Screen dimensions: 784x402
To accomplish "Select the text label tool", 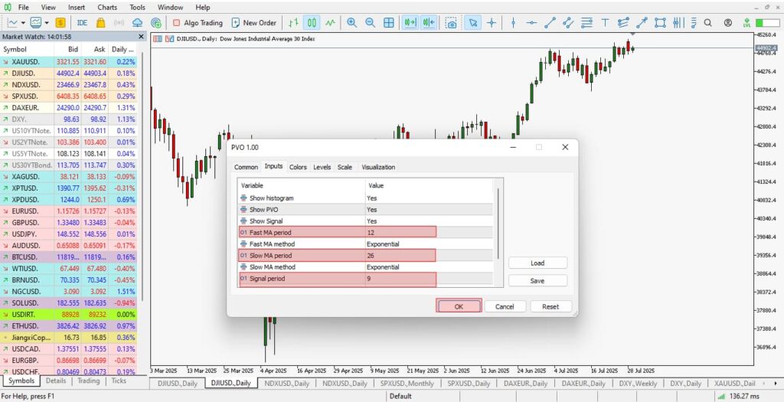I will [x=605, y=22].
